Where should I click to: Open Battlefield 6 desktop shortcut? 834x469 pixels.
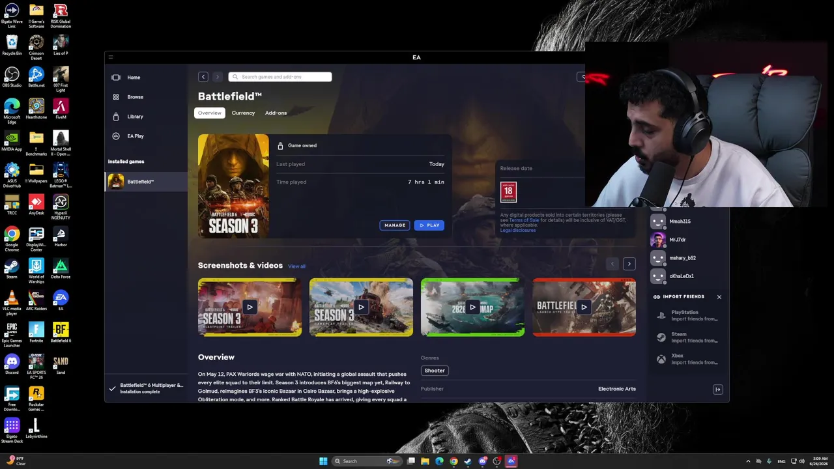pos(61,332)
